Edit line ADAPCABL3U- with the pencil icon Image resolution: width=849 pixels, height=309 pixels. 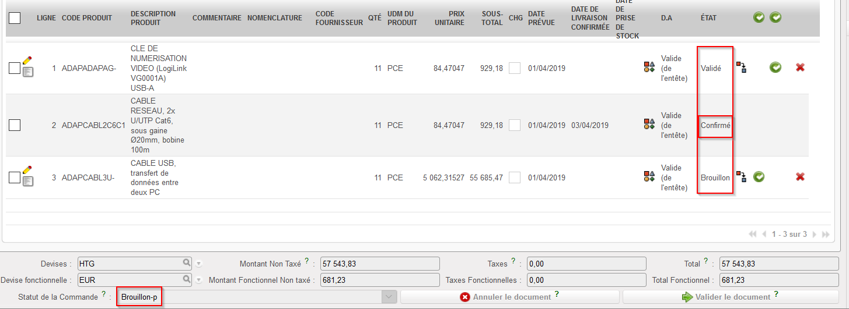point(27,169)
